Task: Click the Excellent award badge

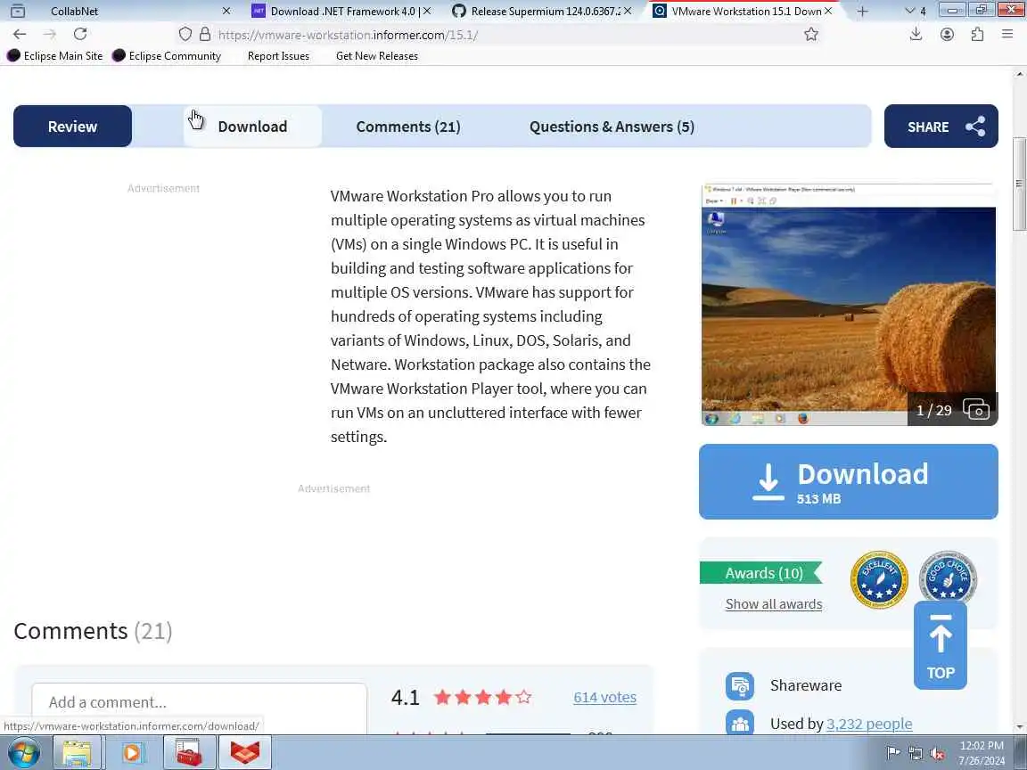Action: tap(879, 579)
